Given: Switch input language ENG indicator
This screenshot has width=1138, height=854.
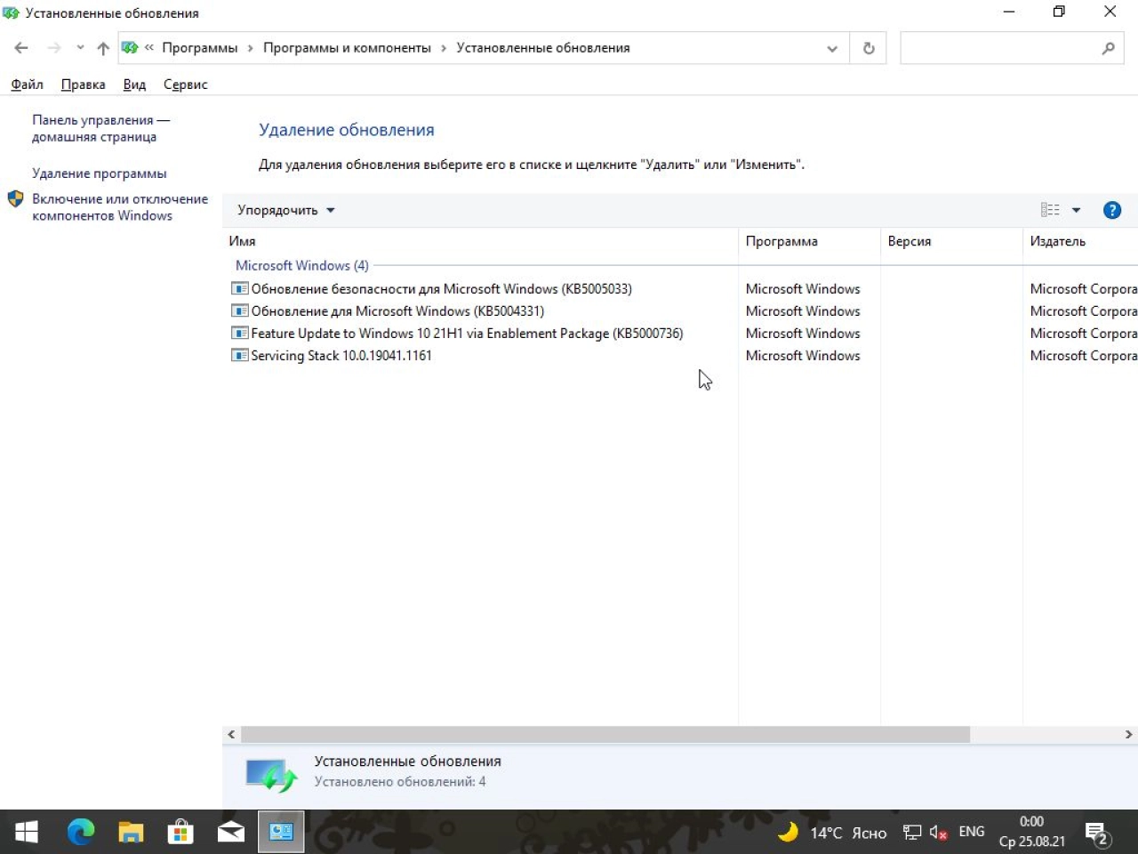Looking at the screenshot, I should point(972,832).
